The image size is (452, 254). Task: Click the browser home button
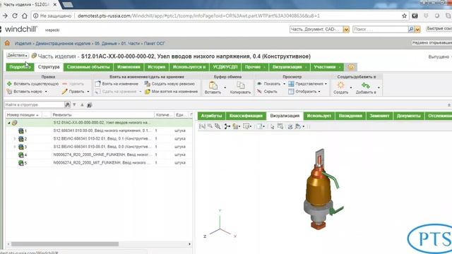25,16
